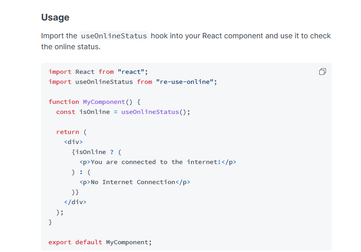
Task: Click the inline useOnlineStatus code in the paragraph
Action: pos(114,36)
